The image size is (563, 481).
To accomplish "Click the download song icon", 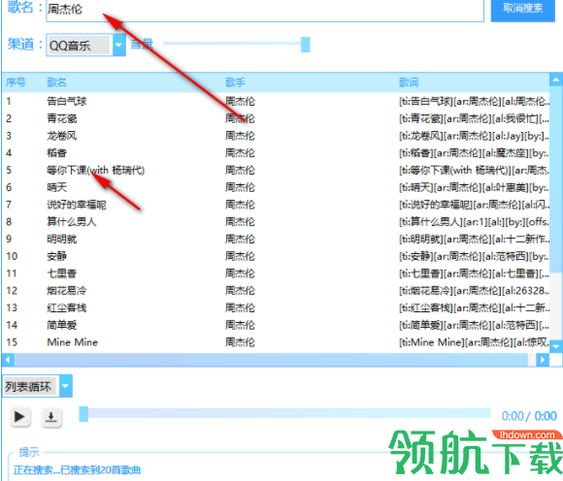I will point(51,417).
